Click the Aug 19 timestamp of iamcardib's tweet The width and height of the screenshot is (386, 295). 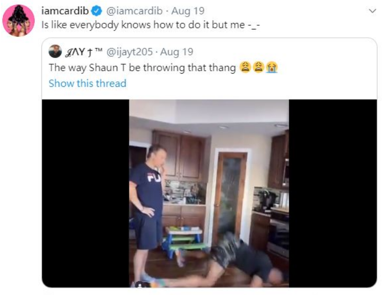coord(188,11)
